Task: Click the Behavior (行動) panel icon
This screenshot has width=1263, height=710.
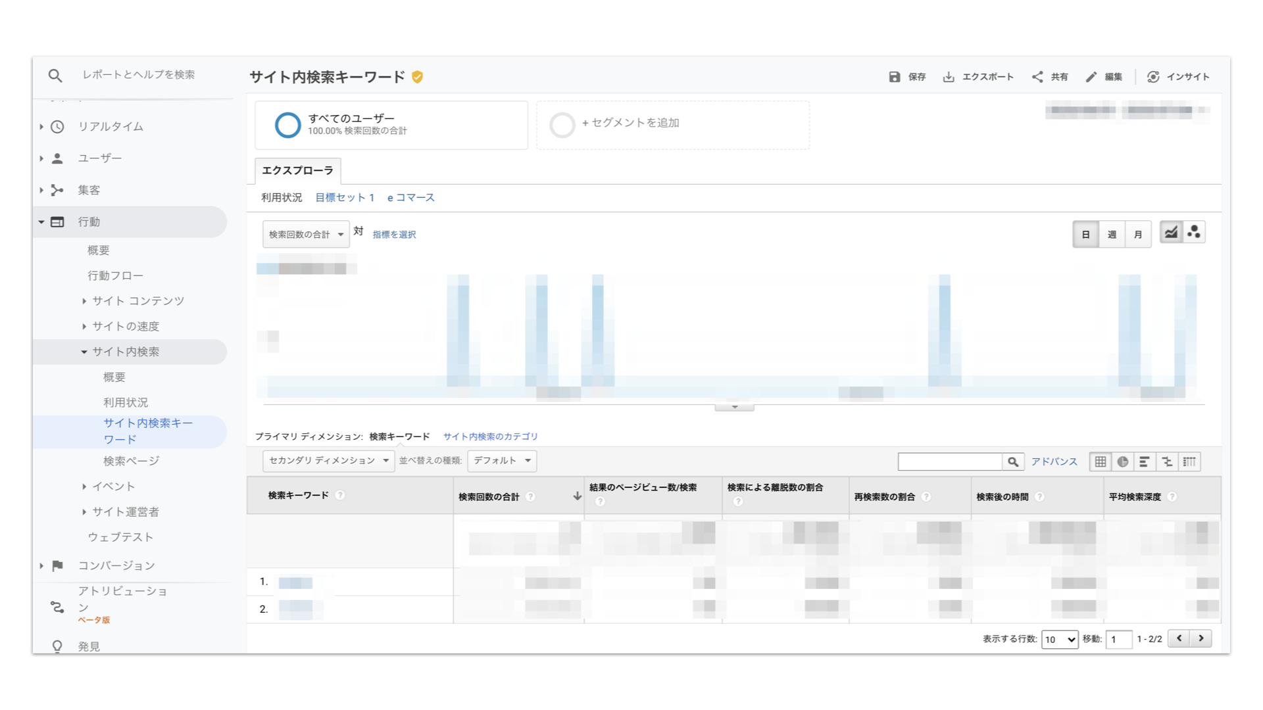Action: click(x=58, y=222)
